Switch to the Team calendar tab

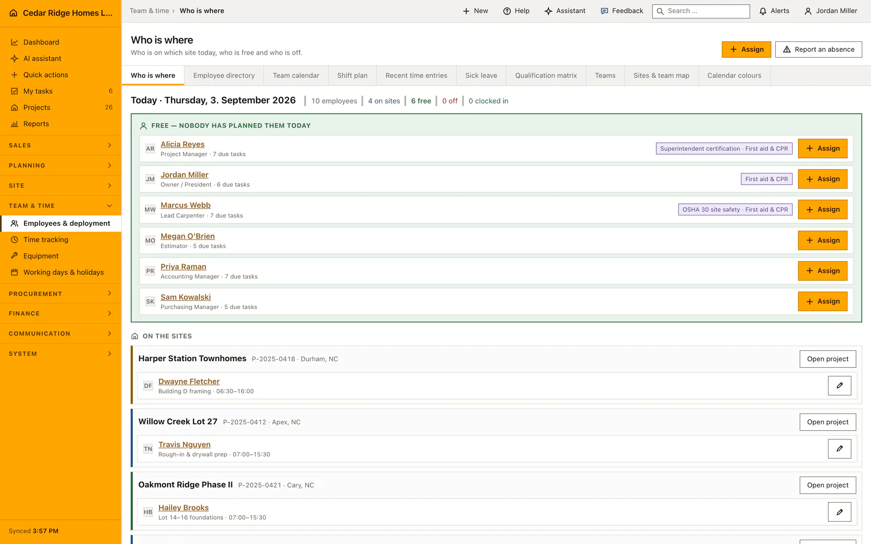[296, 76]
